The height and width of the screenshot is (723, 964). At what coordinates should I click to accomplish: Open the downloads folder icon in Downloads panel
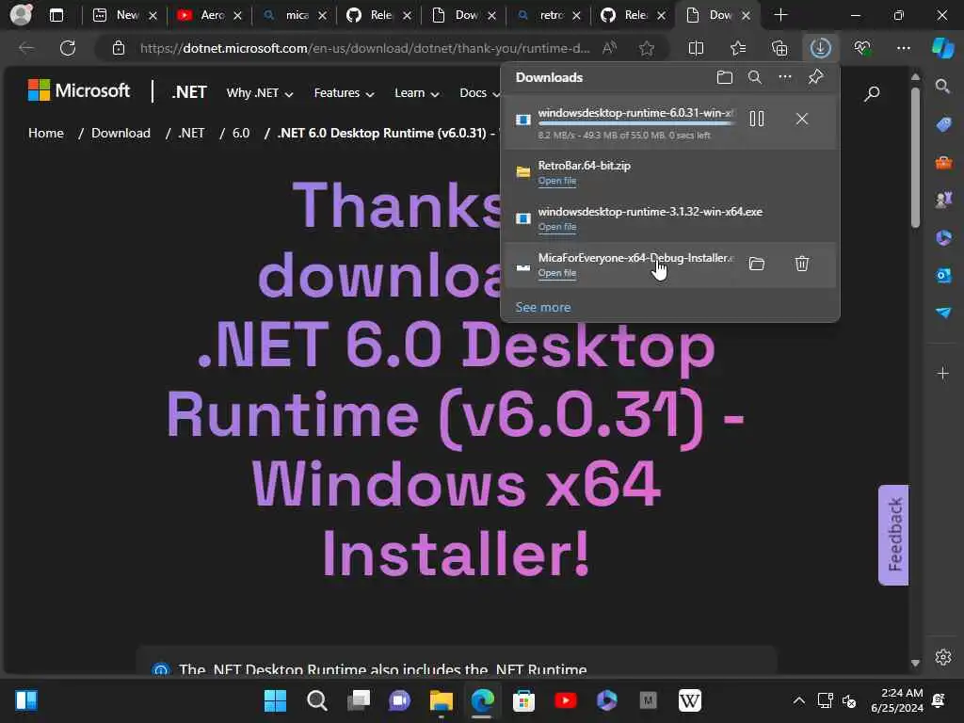point(725,77)
